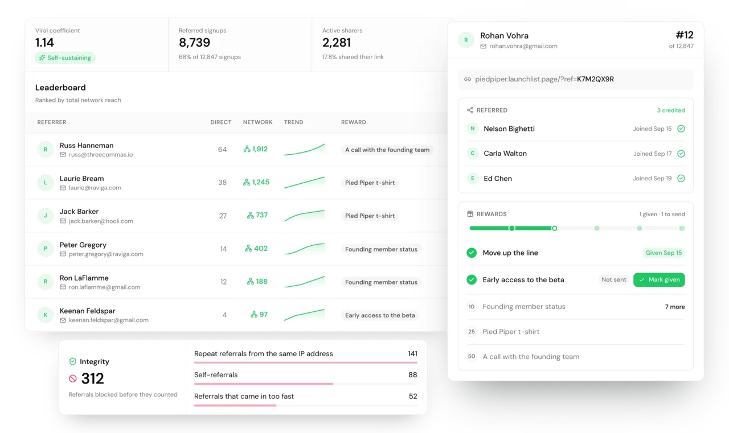Click the Early access to the beta tag for Keenan
This screenshot has width=729, height=433.
[x=380, y=315]
